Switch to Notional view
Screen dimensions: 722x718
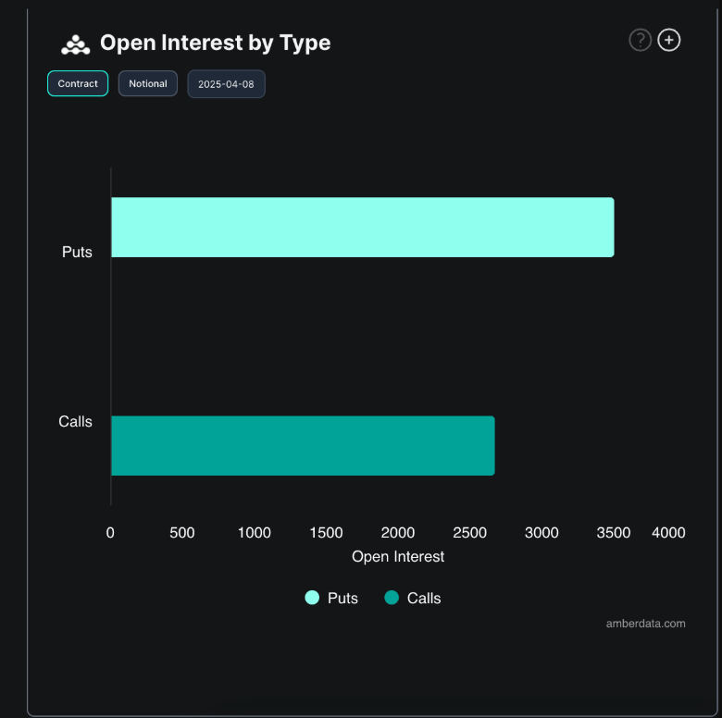coord(148,83)
